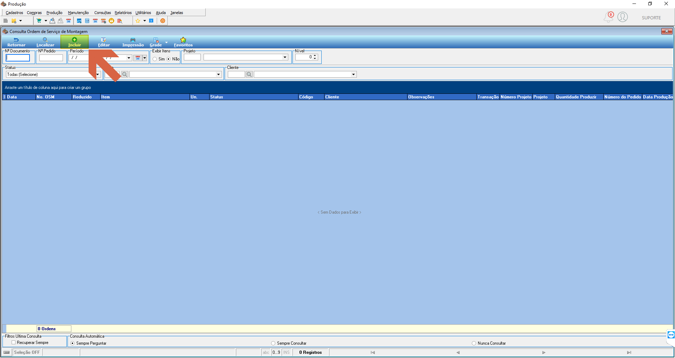The height and width of the screenshot is (358, 675).
Task: Sort by the No. OSM column header
Action: (x=53, y=97)
